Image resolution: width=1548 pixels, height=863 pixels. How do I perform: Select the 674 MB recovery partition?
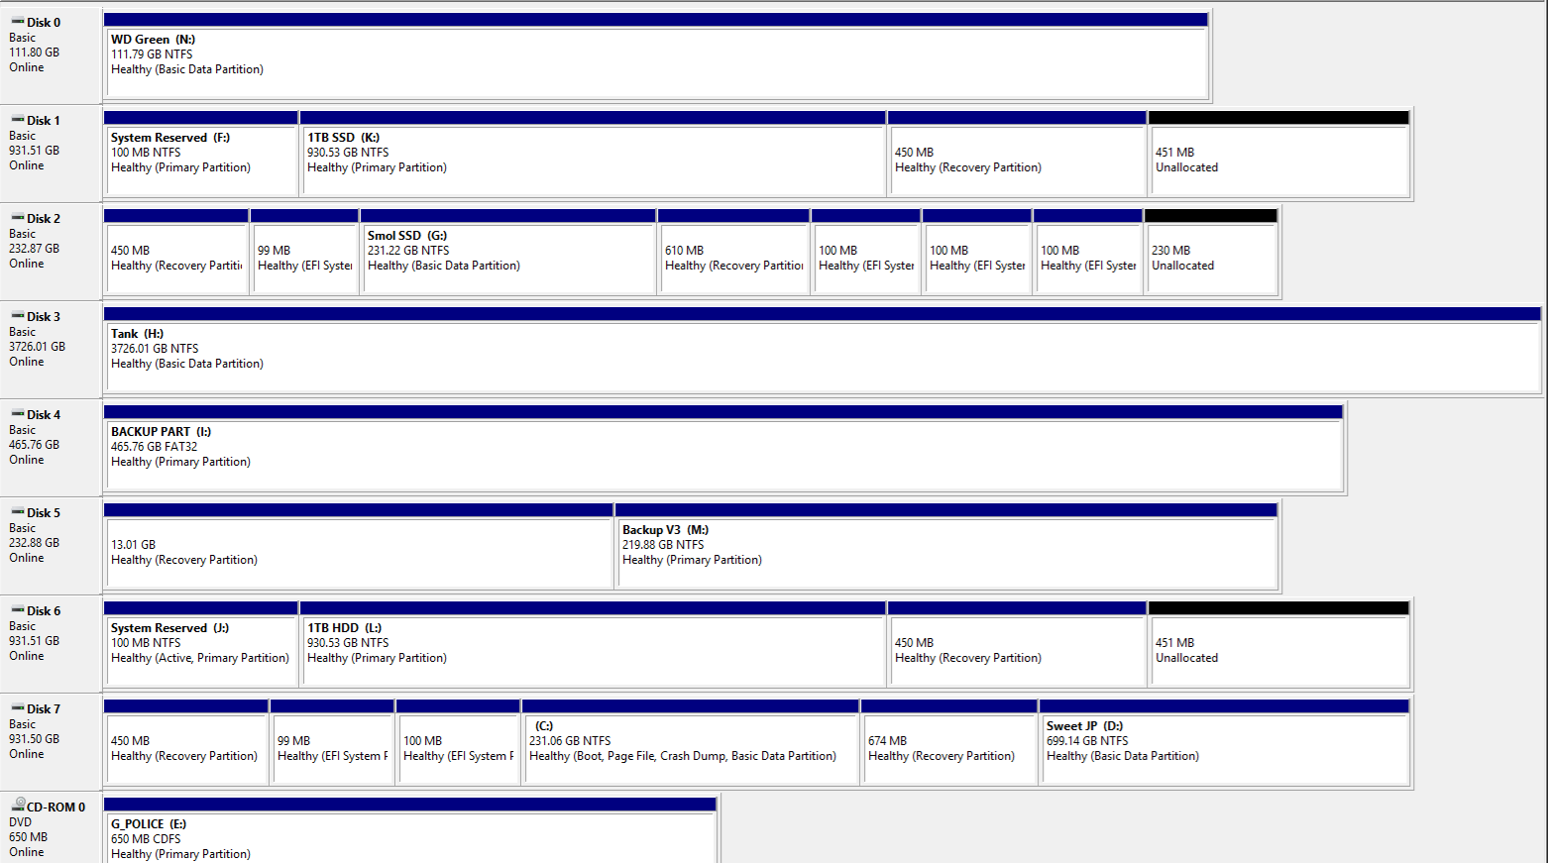pyautogui.click(x=948, y=742)
